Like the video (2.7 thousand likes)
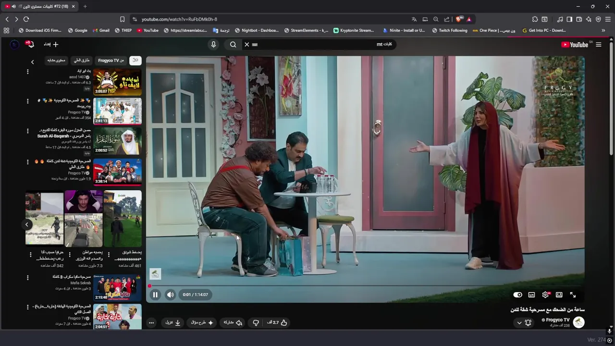 277,323
